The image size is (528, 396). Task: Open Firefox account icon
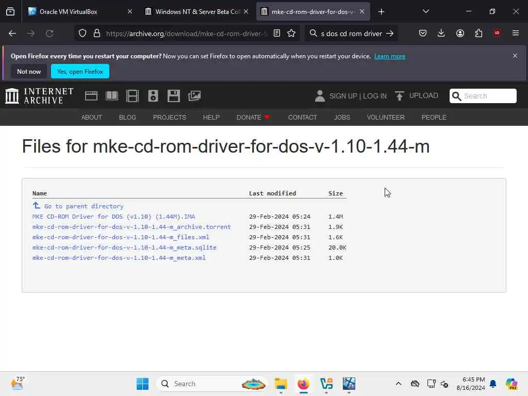[x=460, y=34]
